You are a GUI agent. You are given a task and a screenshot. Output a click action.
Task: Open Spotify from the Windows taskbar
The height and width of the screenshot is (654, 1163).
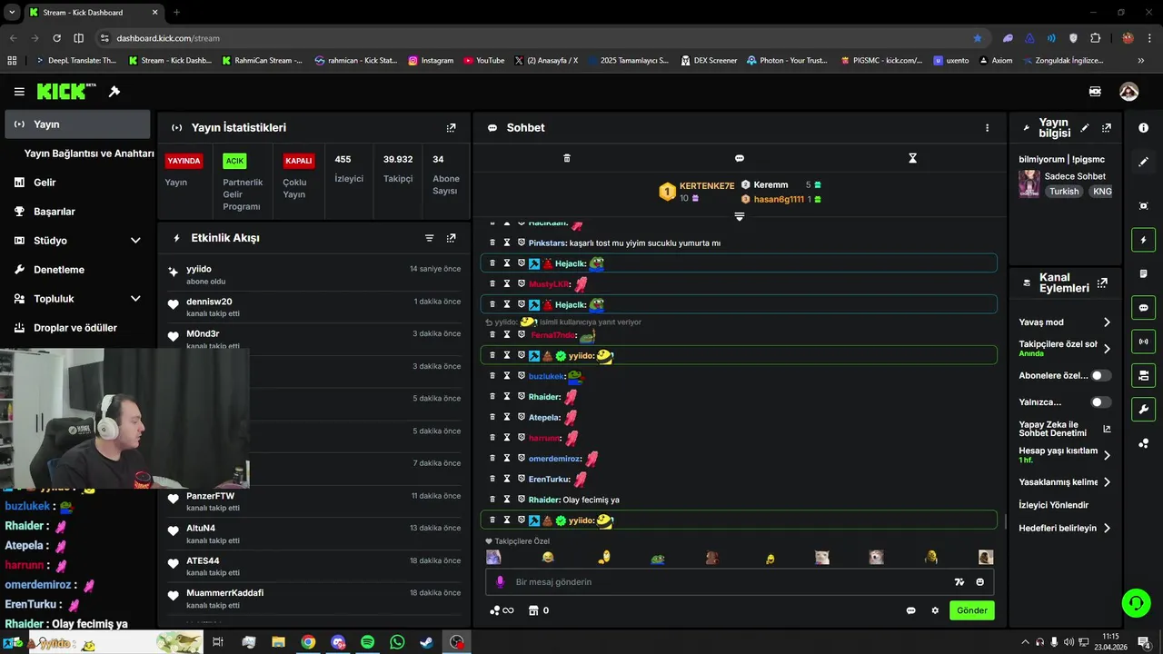tap(367, 642)
